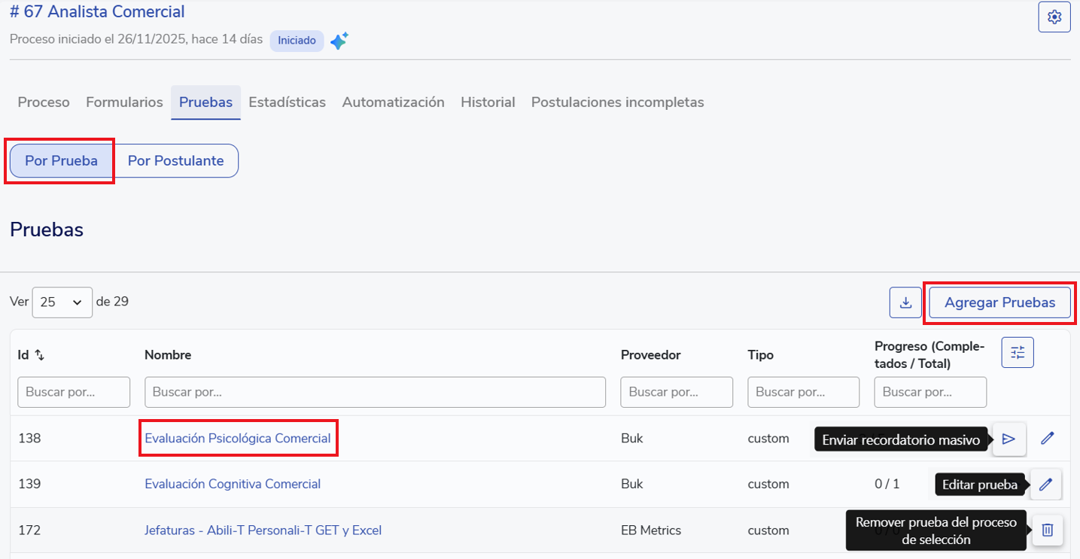Click the Proveedor search filter field
The height and width of the screenshot is (559, 1080).
[x=676, y=392]
